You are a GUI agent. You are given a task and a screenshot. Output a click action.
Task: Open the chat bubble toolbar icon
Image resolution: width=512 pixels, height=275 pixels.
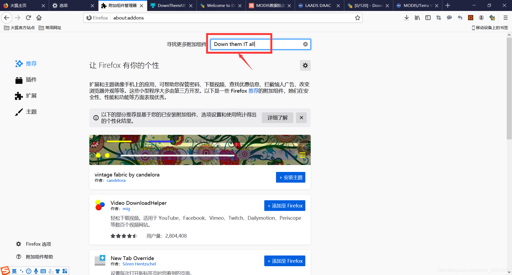449,18
